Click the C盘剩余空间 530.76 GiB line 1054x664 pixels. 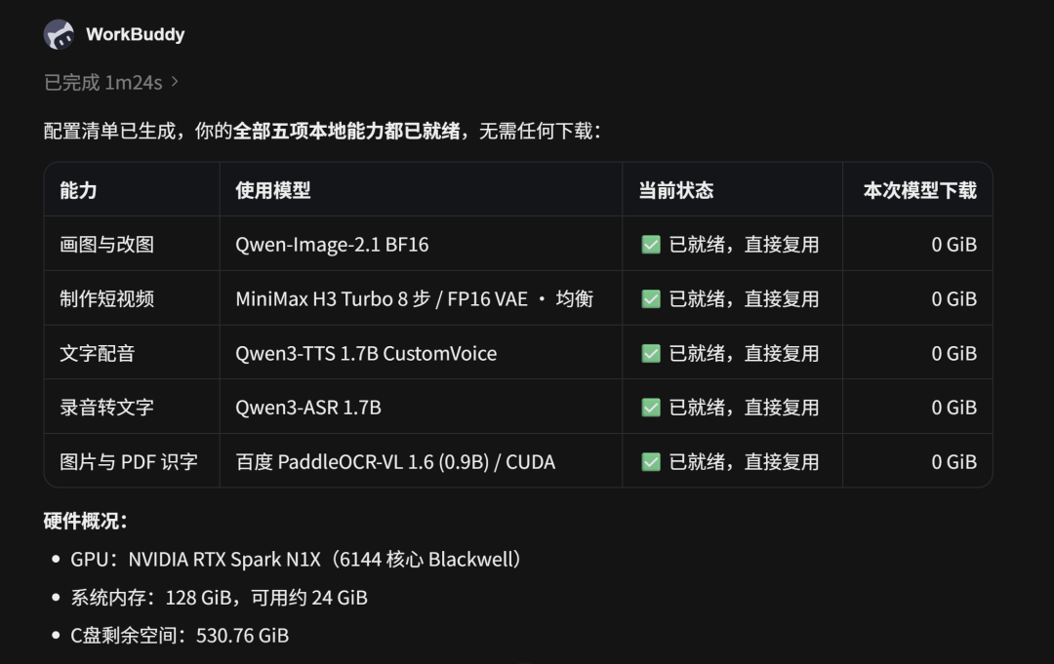pos(180,635)
